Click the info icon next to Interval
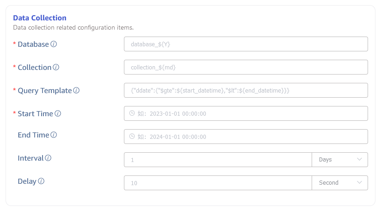The width and height of the screenshot is (381, 212). [48, 158]
